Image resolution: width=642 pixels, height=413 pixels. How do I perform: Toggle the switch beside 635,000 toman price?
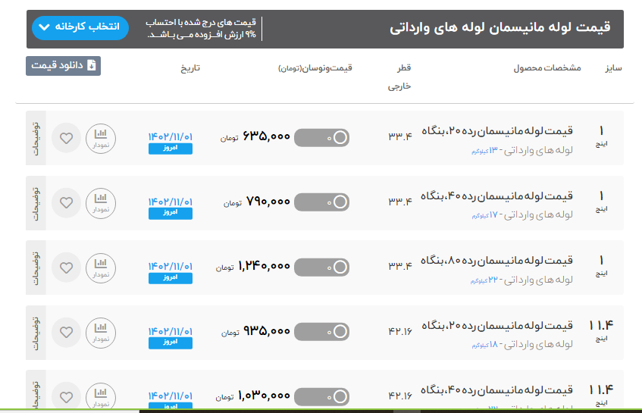pos(321,138)
